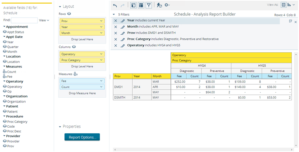Edit the Operatory filter pencil icon

pos(123,45)
